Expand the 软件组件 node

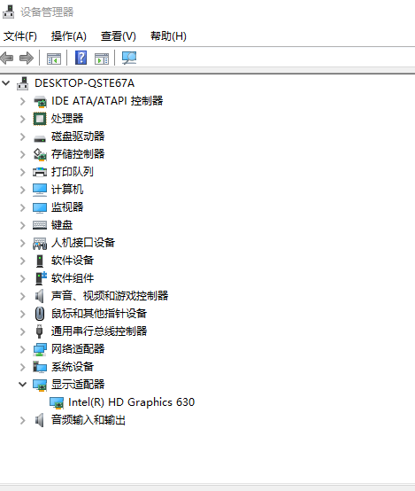tap(22, 278)
